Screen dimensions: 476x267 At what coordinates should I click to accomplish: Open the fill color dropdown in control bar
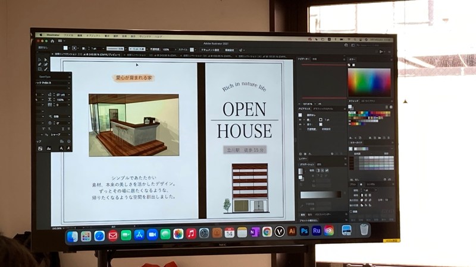pyautogui.click(x=70, y=48)
